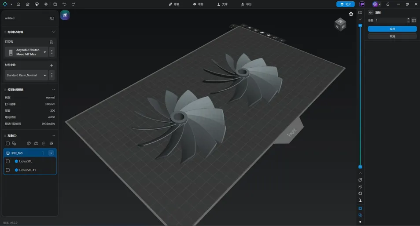Click the down chevron above layer slider

click(x=360, y=19)
